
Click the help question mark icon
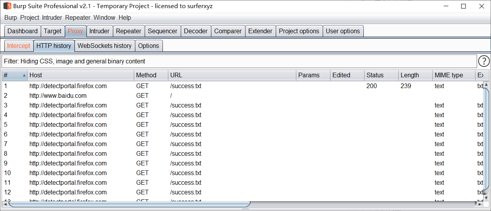click(484, 61)
